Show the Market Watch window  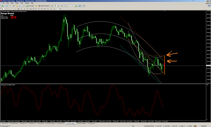coord(10,6)
